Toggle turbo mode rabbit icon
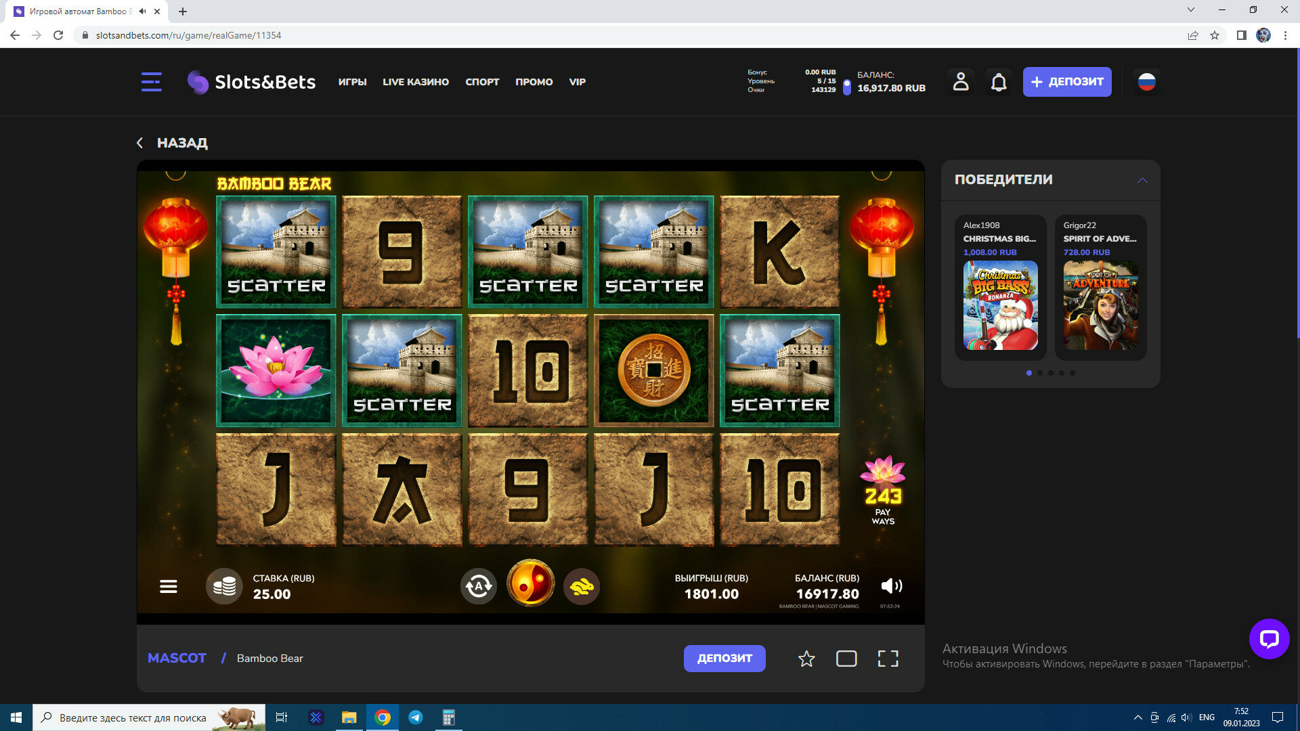 tap(582, 586)
